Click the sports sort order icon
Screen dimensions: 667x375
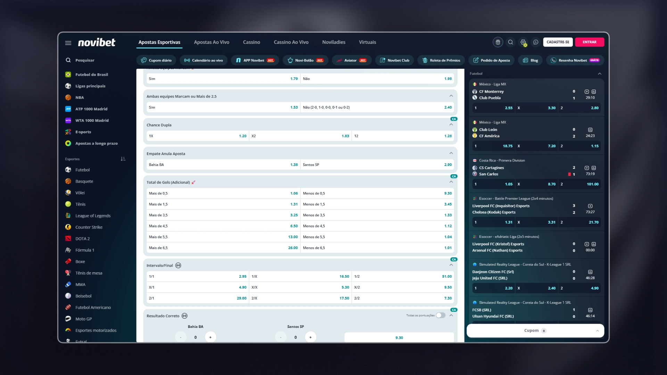click(123, 159)
